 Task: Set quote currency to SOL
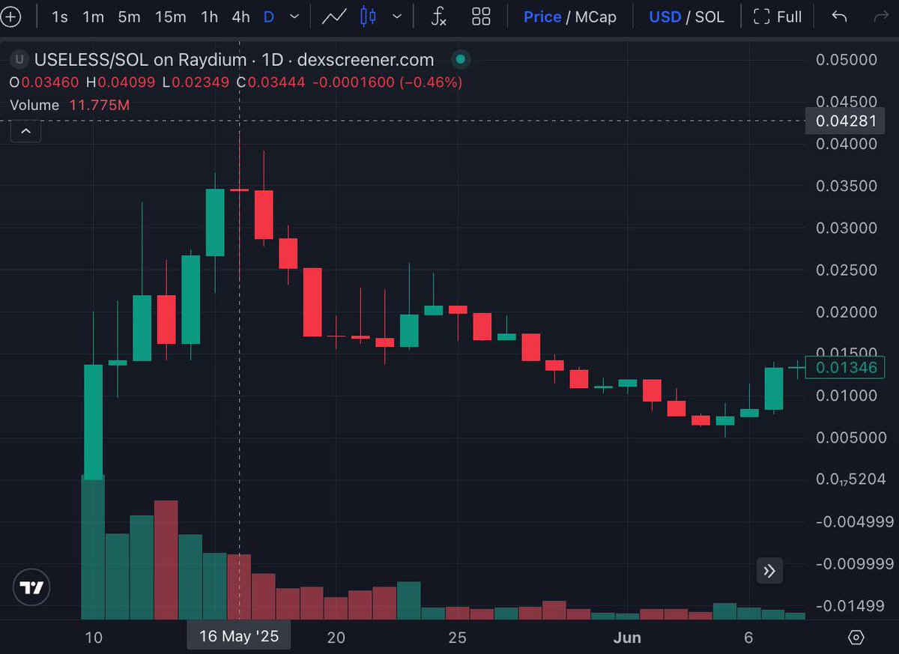click(x=709, y=16)
